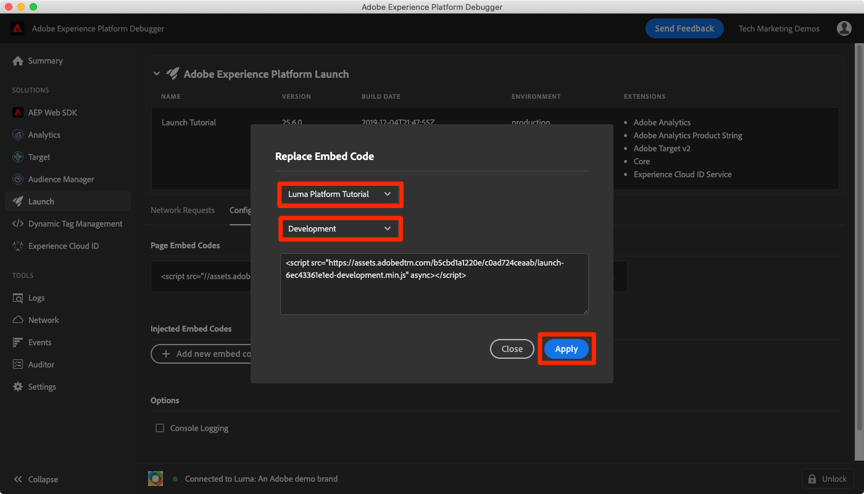Click the Logs tool icon

[18, 298]
